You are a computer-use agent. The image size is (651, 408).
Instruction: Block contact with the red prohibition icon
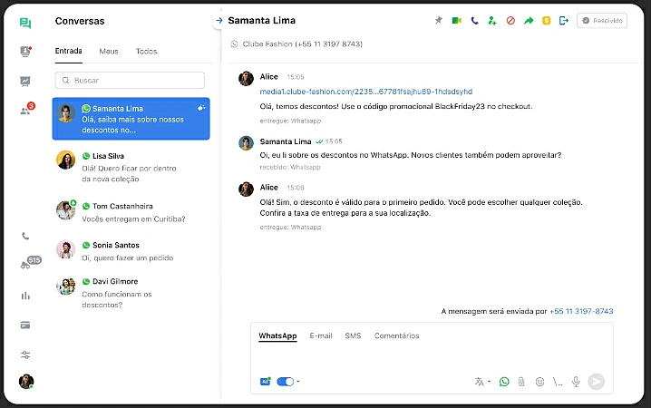[x=510, y=20]
